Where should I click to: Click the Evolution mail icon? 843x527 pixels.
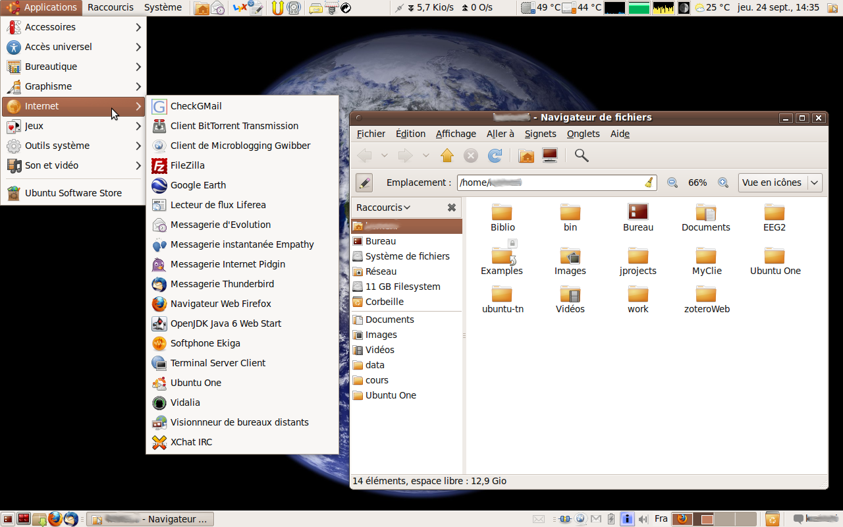(159, 225)
